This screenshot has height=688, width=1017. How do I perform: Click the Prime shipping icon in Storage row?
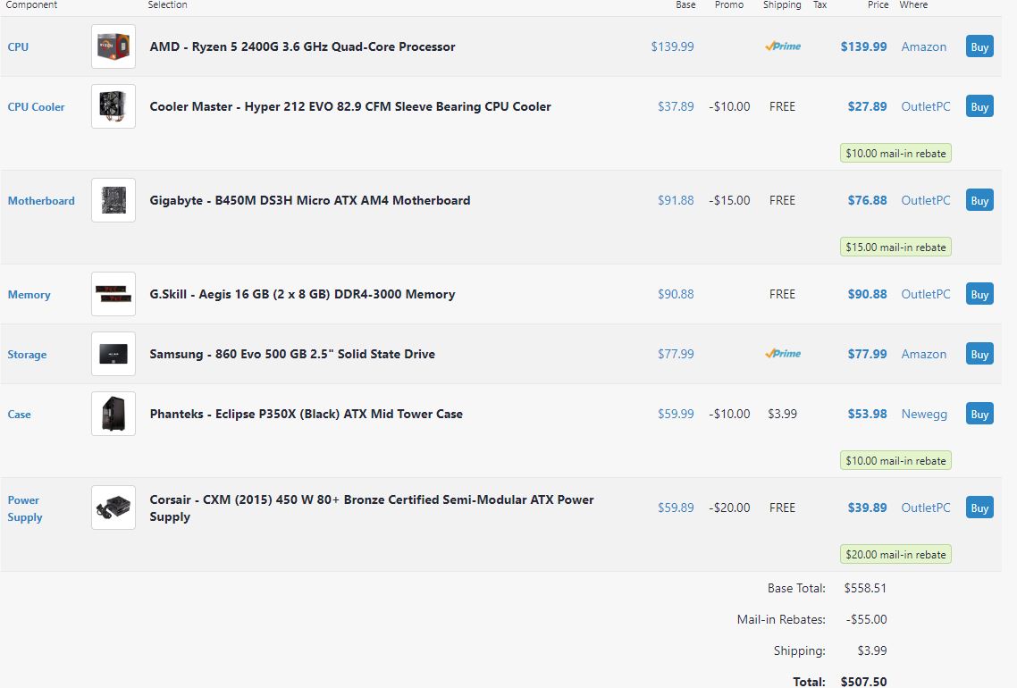[x=782, y=354]
